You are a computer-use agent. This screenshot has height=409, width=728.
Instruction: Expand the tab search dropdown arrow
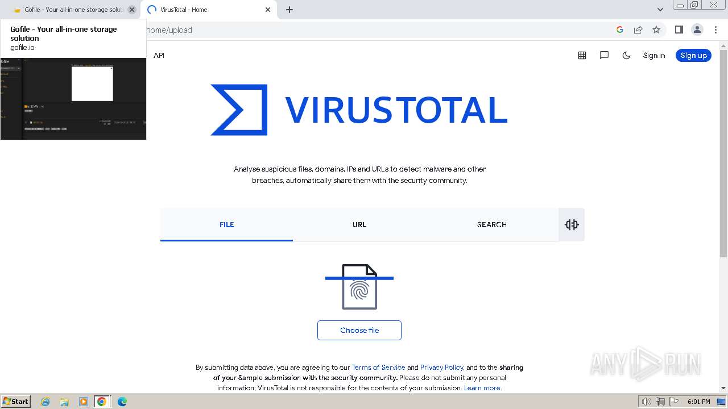click(x=660, y=10)
